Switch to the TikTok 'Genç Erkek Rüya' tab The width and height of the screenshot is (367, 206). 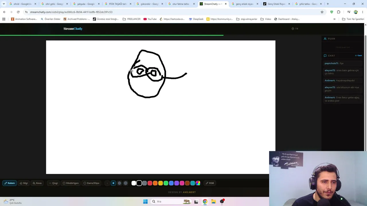[x=277, y=4]
